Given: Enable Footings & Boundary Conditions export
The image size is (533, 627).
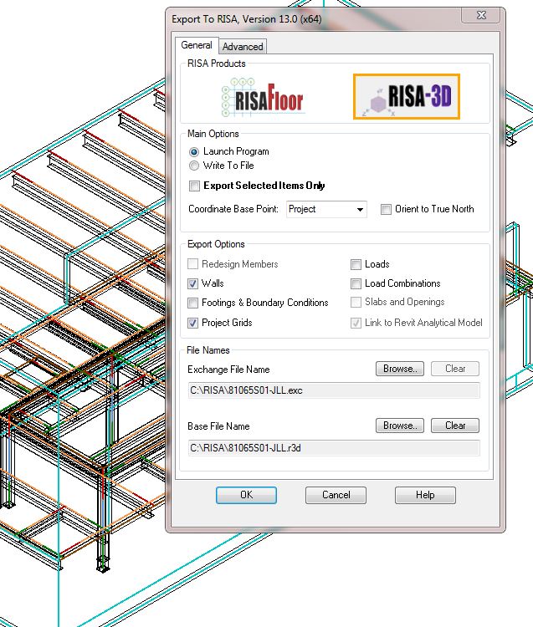Looking at the screenshot, I should click(193, 303).
